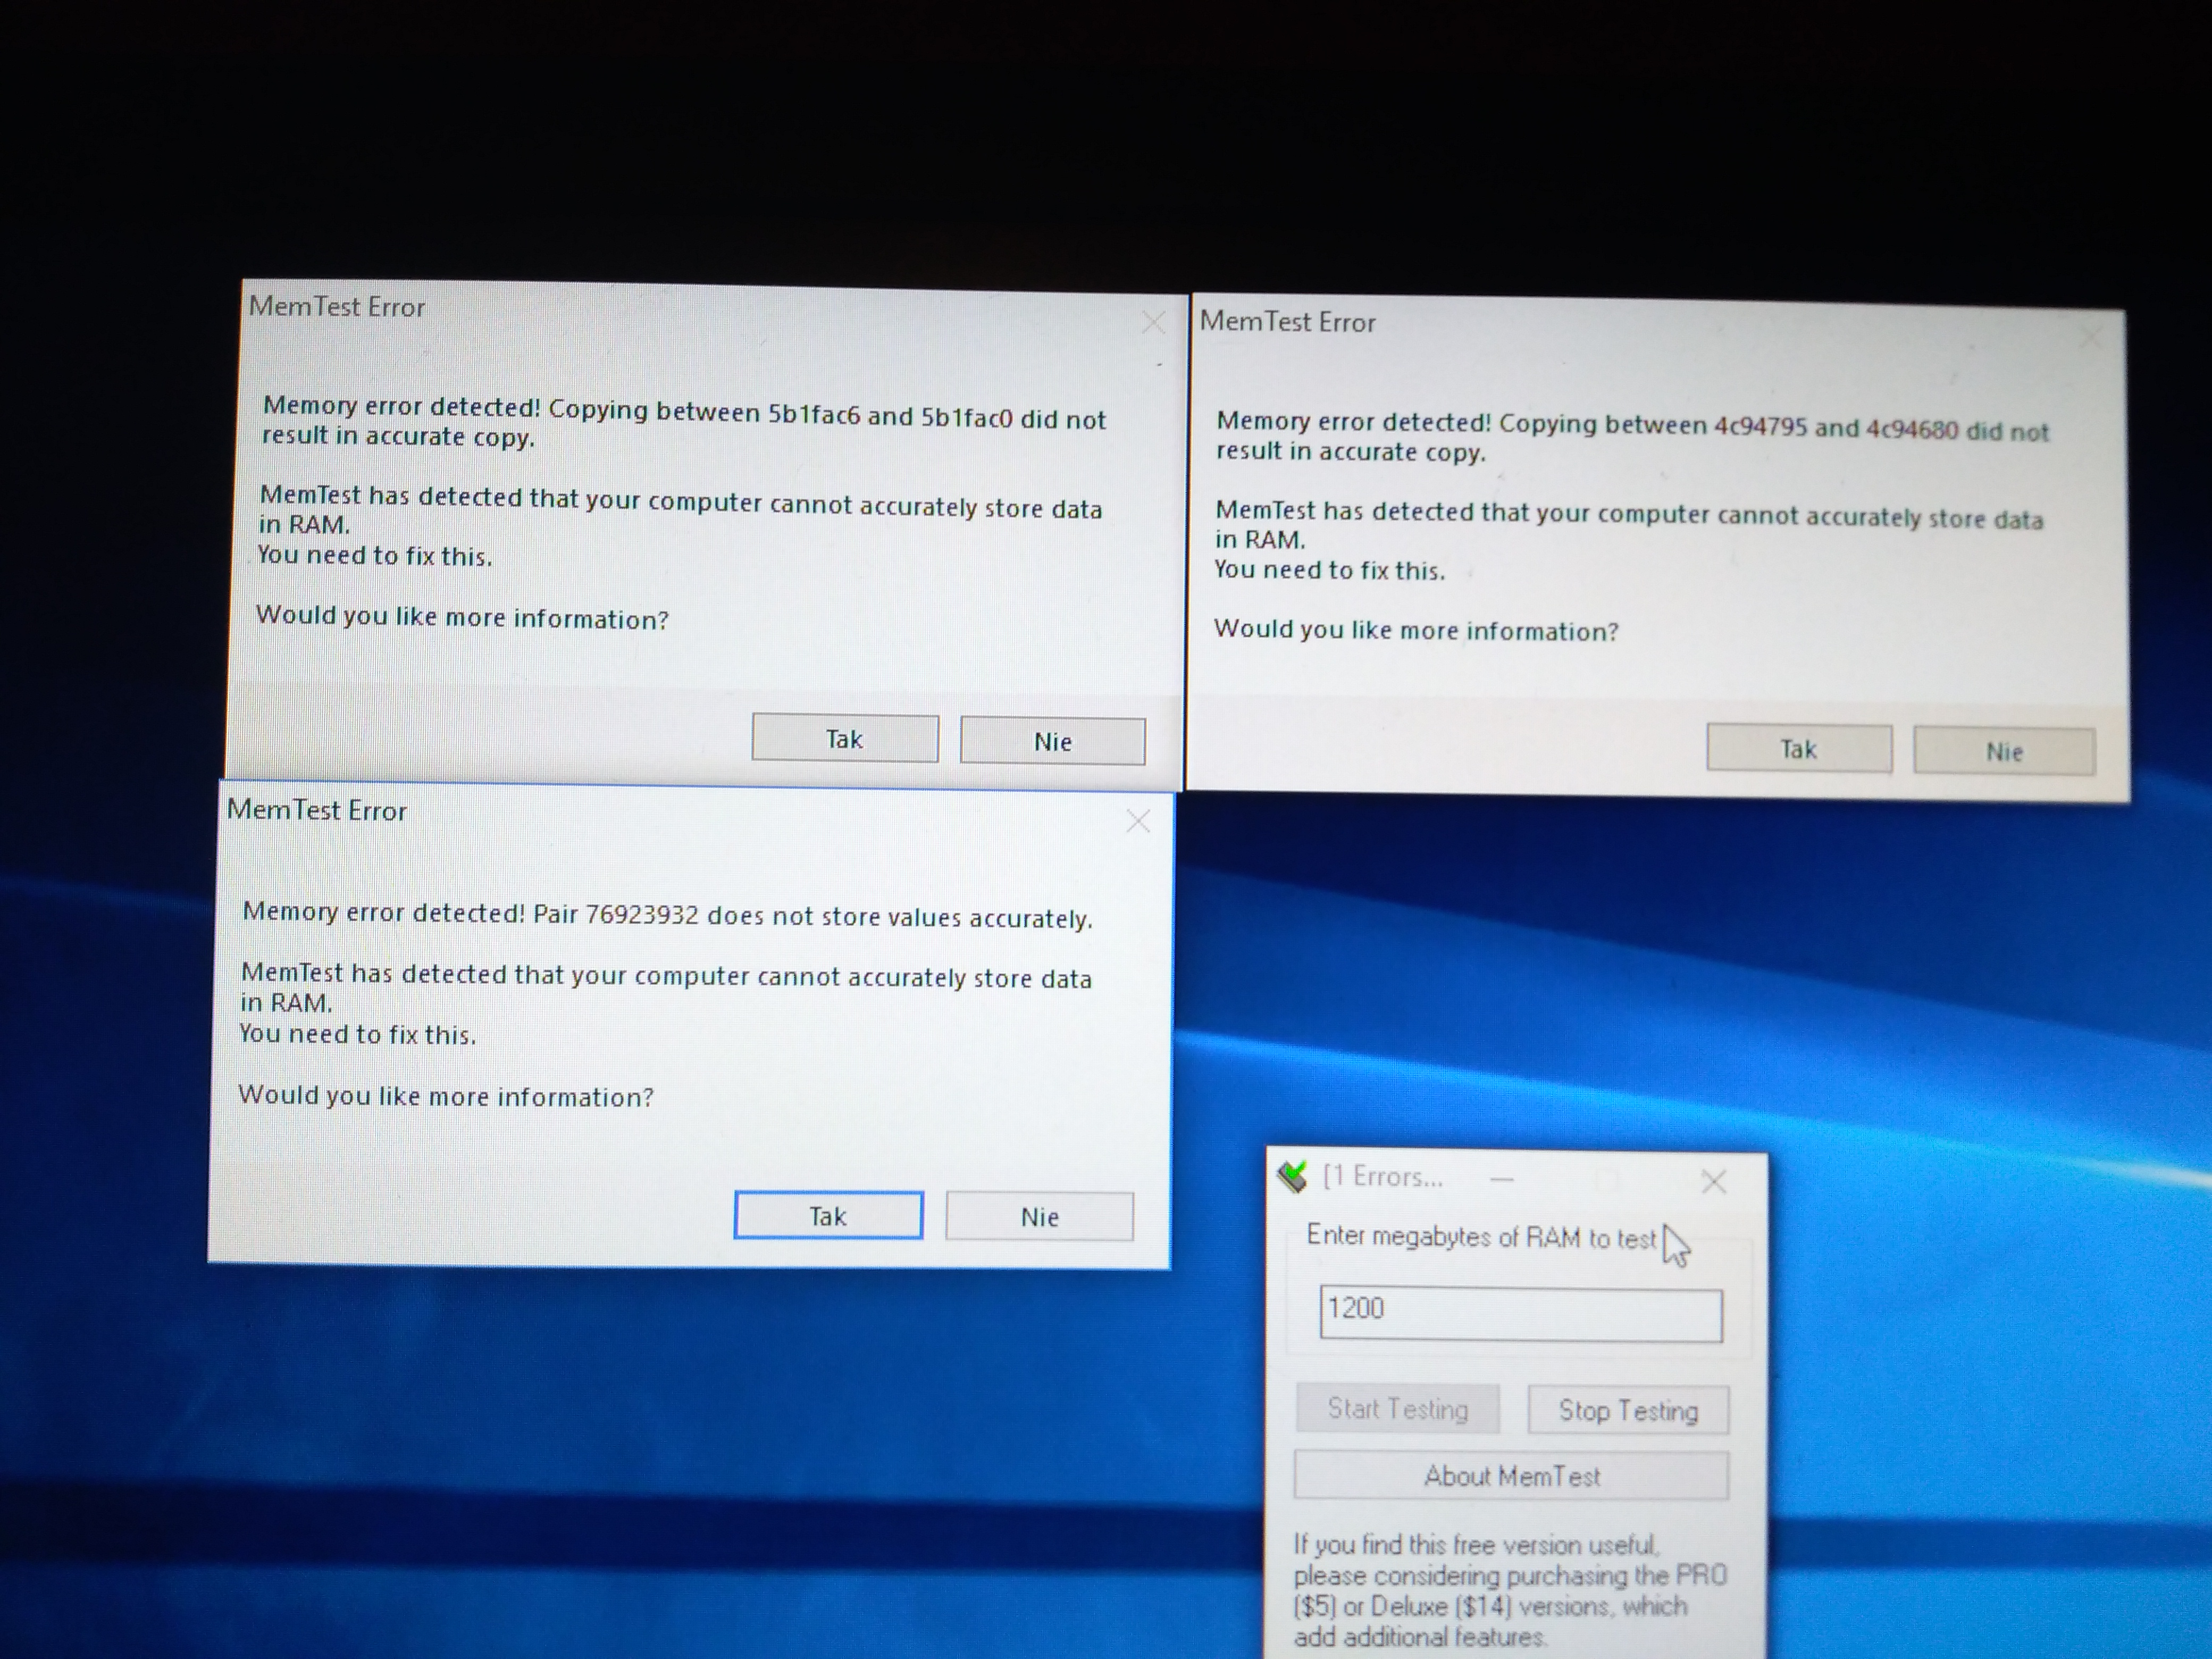Click the MemTest green app icon in title bar
The width and height of the screenshot is (2212, 1659).
coord(1292,1176)
